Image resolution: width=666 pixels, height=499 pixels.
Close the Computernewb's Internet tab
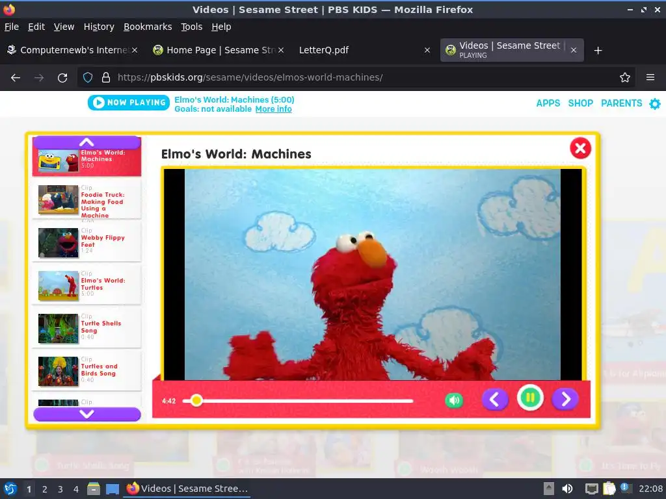[134, 50]
